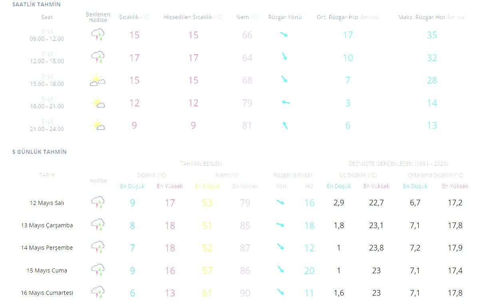Click wind direction arrow for 13 Mayıs Çarşamba
Image resolution: width=503 pixels, height=306 pixels.
pyautogui.click(x=280, y=225)
